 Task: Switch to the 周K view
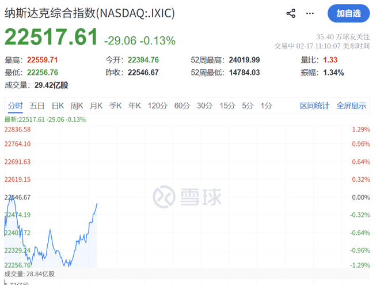click(x=77, y=106)
